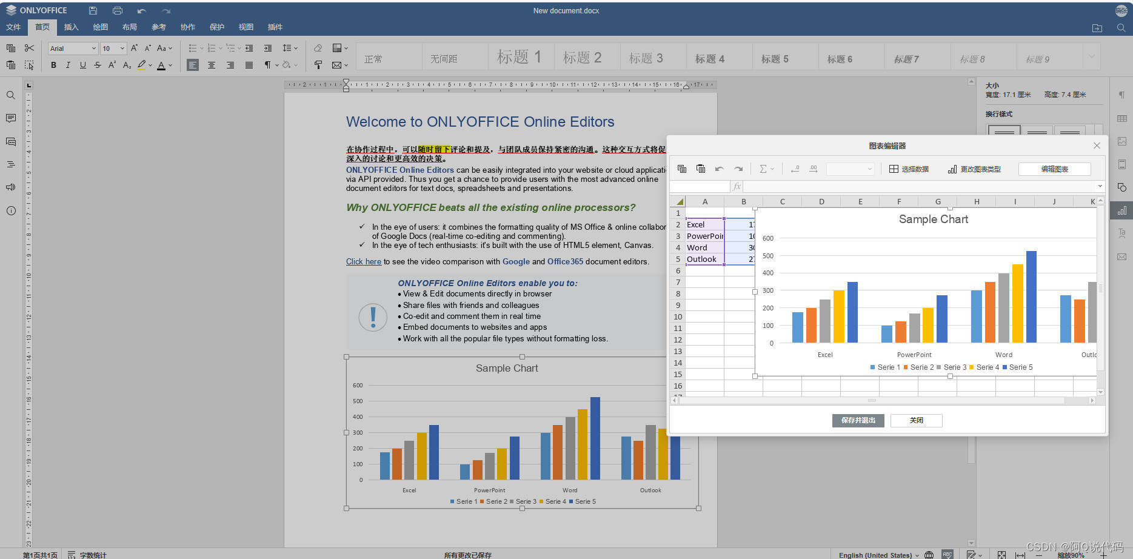Decrease font size with A-down icon
1133x559 pixels.
147,48
